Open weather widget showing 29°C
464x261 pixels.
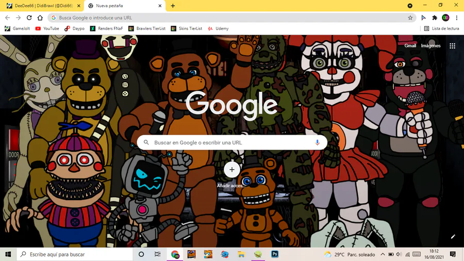(350, 254)
